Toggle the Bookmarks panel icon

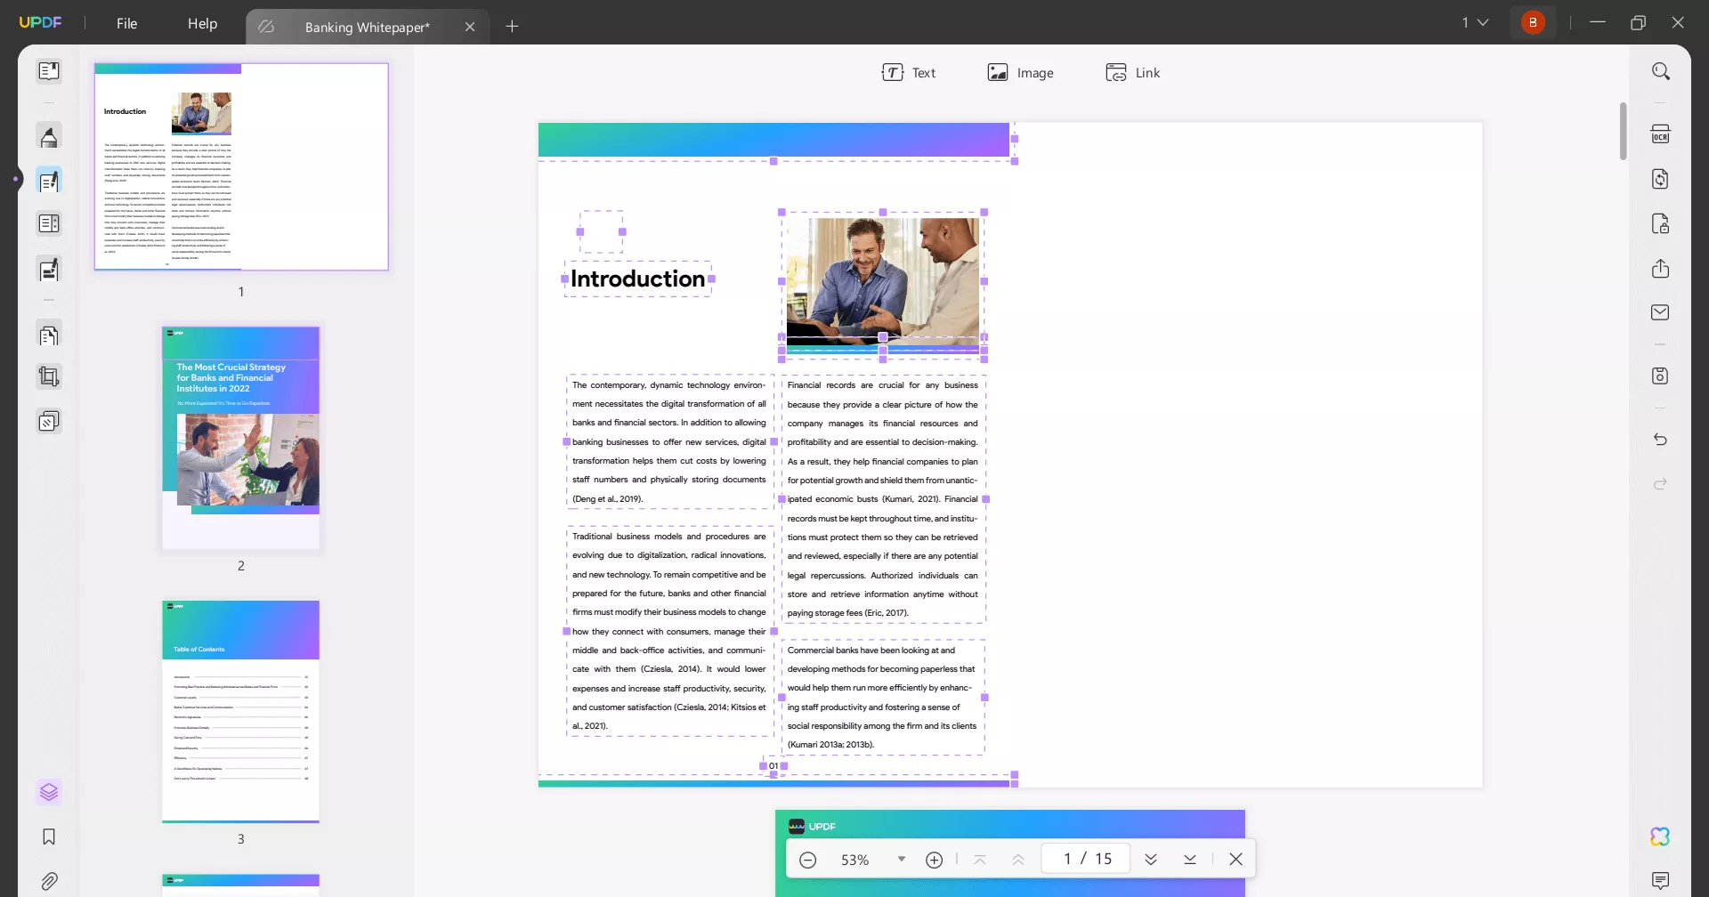click(49, 836)
